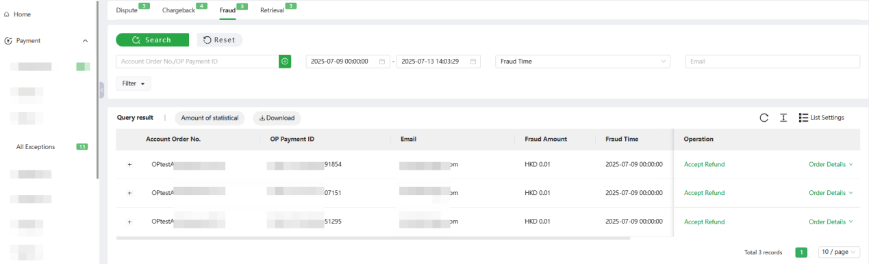
Task: Click HKD 0.01 in row ending 91854
Action: (537, 164)
